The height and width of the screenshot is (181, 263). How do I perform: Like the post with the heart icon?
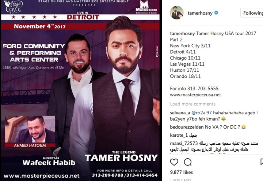(174, 162)
